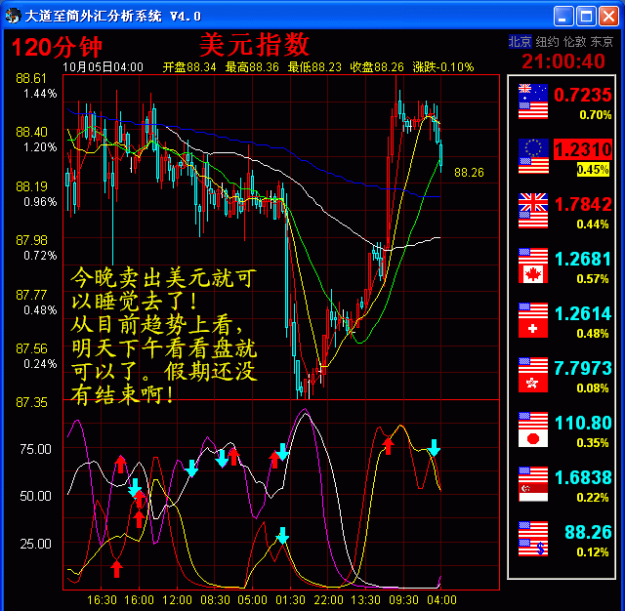The height and width of the screenshot is (611, 625).
Task: Click the 1.7842 GBP/USD quote
Action: coord(583,204)
